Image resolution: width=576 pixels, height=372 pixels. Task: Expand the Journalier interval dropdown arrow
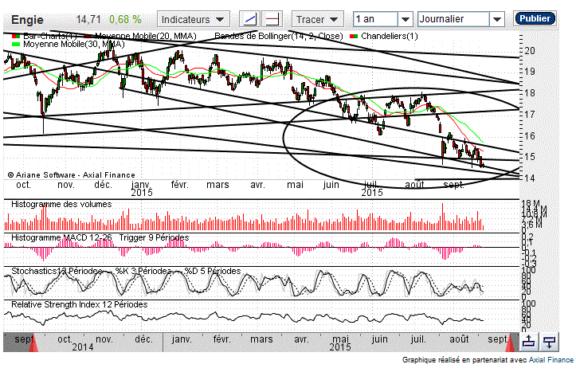pos(497,19)
